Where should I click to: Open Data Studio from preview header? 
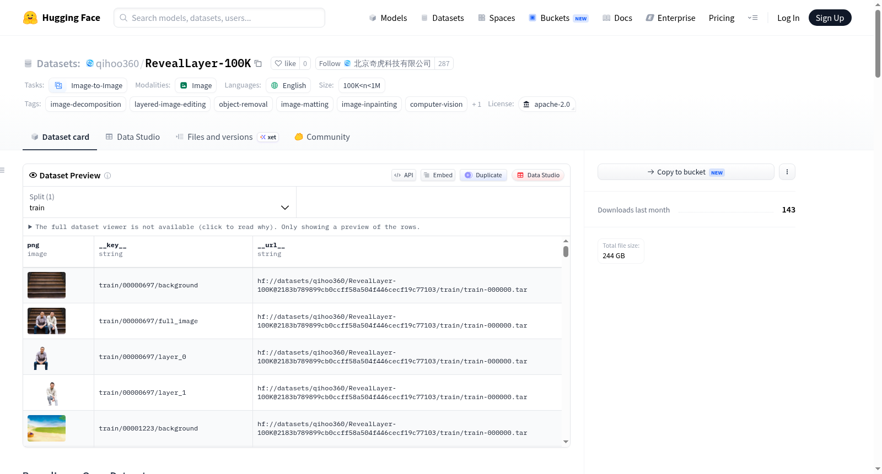coord(538,175)
